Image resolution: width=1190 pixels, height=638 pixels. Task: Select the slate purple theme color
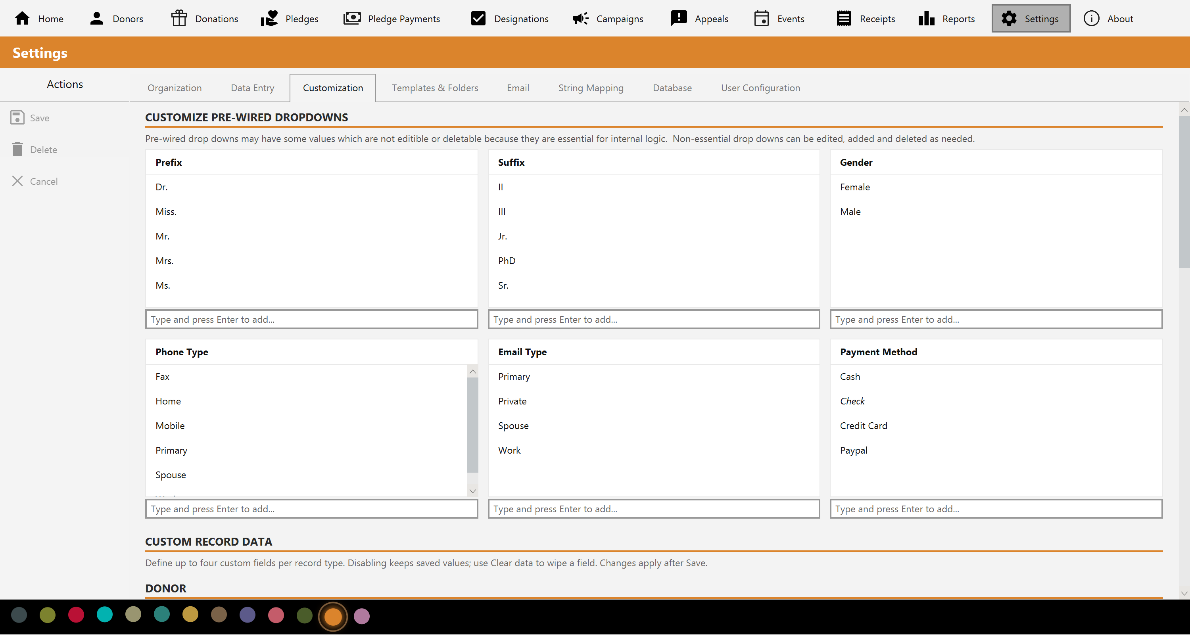point(248,616)
